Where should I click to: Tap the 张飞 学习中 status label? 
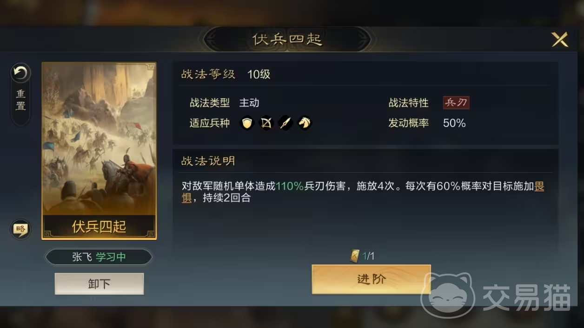[x=99, y=257]
